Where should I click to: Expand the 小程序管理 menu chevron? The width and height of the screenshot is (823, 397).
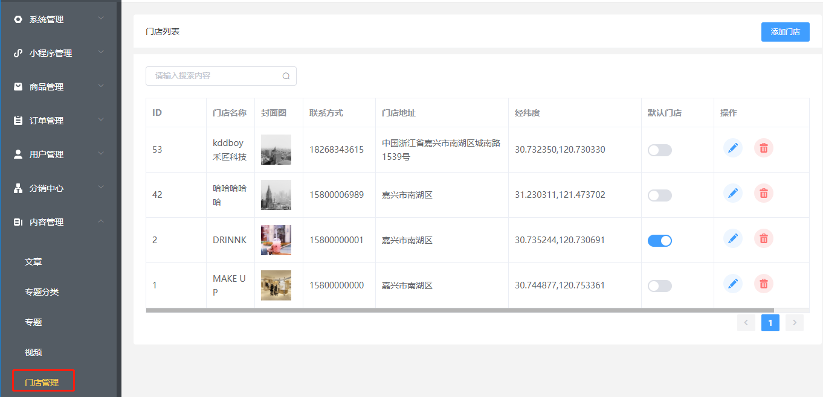click(101, 52)
